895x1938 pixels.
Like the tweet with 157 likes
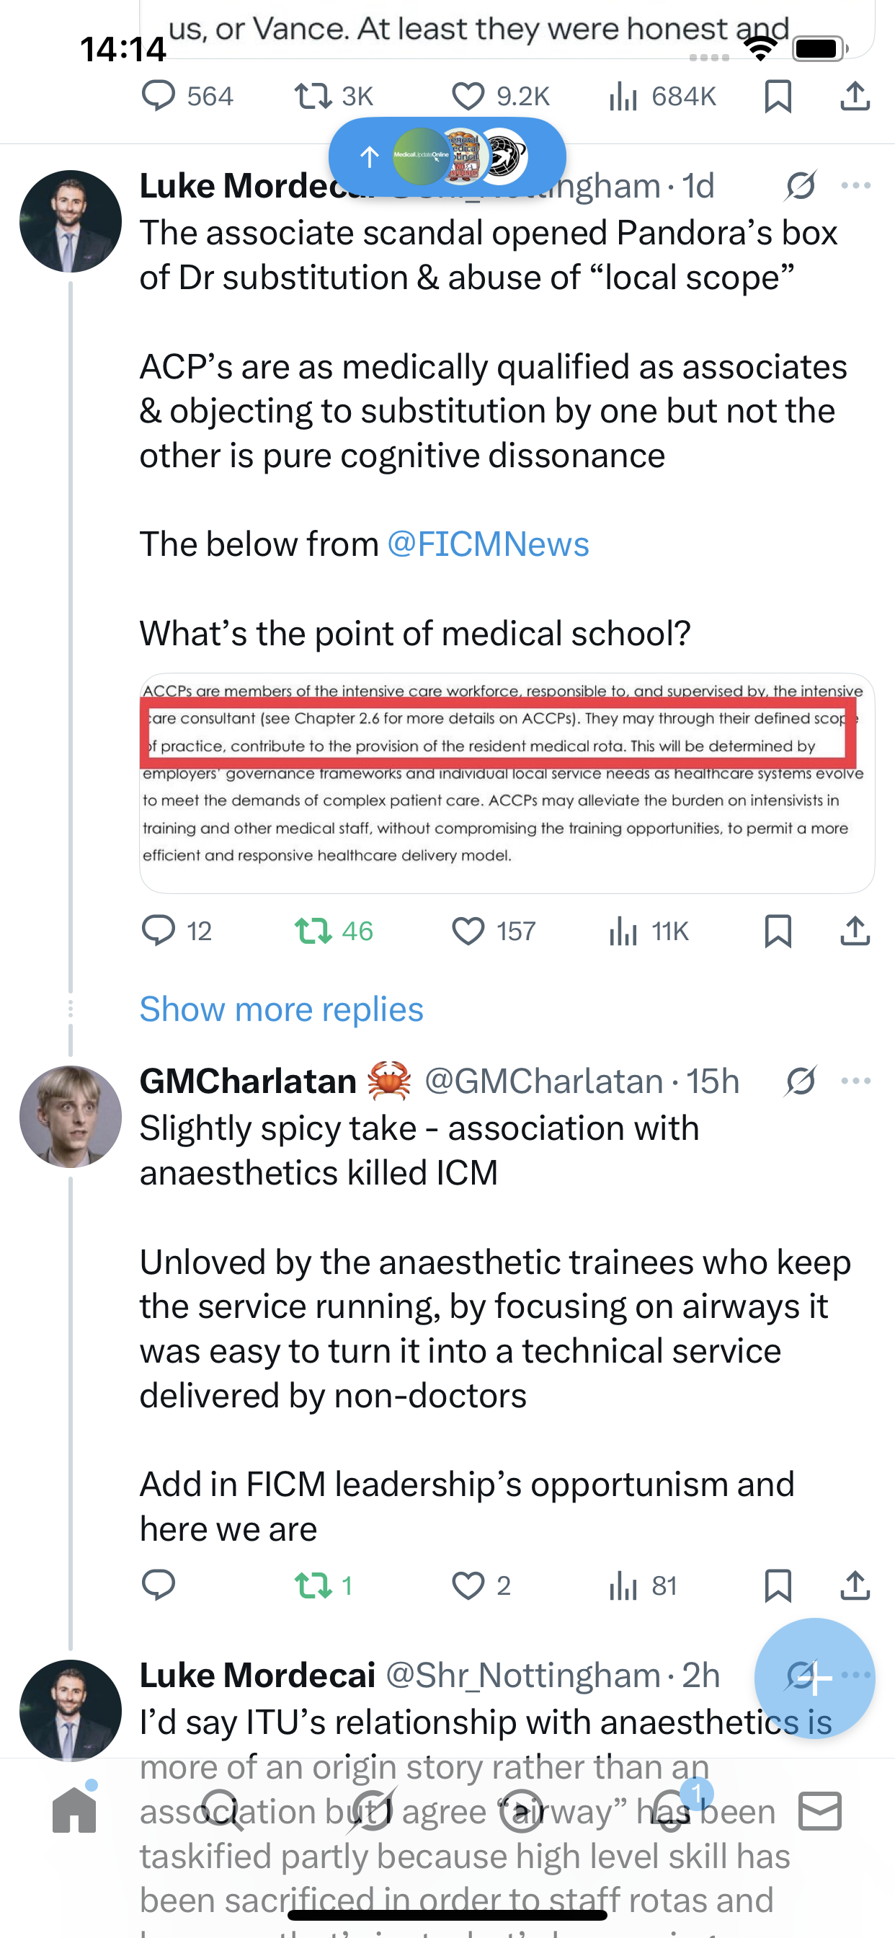468,931
